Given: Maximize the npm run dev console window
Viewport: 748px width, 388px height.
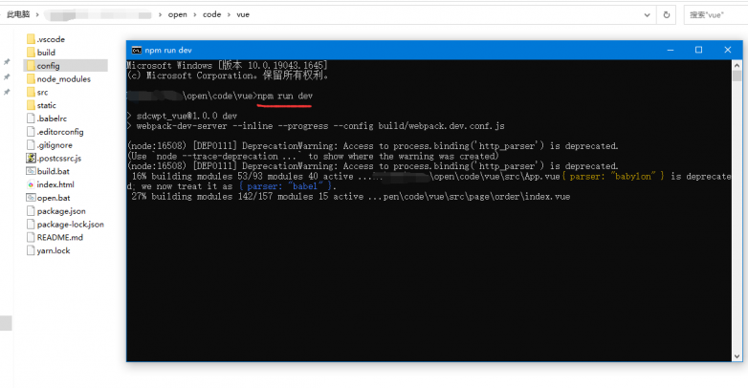Looking at the screenshot, I should pos(698,50).
